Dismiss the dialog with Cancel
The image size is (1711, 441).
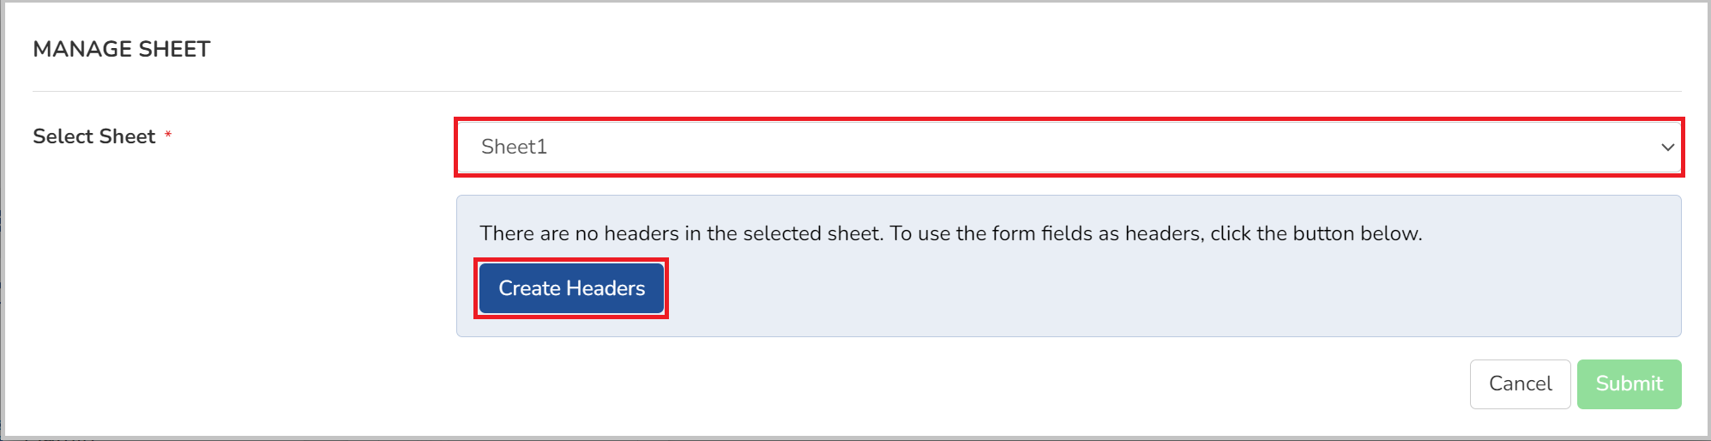point(1520,384)
